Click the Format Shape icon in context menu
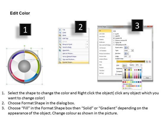Viewport: 166px width, 125px height. pyautogui.click(x=60, y=62)
